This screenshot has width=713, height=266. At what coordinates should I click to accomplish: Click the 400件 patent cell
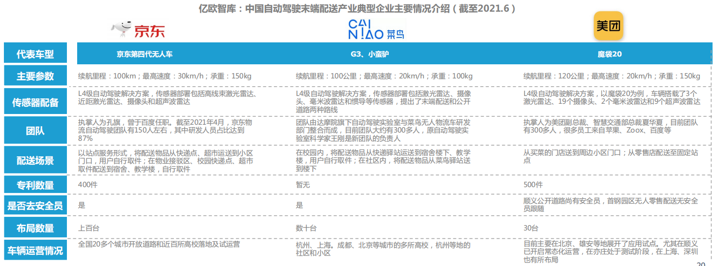point(88,185)
